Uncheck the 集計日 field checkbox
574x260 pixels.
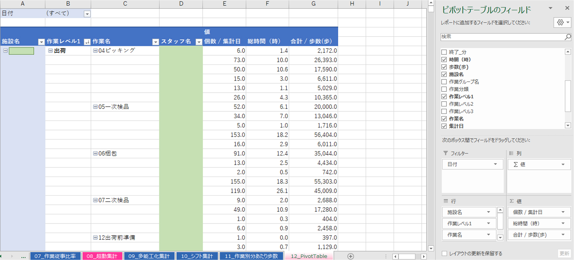(444, 126)
